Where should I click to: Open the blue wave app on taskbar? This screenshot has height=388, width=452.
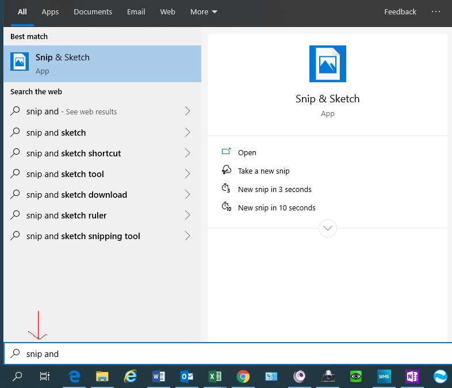coord(440,377)
